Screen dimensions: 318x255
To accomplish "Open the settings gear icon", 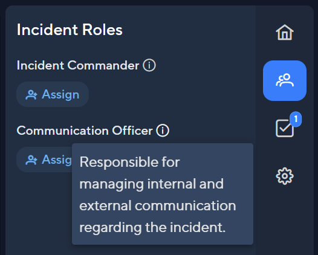I will [x=285, y=176].
